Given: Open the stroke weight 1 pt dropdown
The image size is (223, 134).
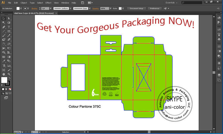Looking at the screenshot, I should [x=51, y=9].
